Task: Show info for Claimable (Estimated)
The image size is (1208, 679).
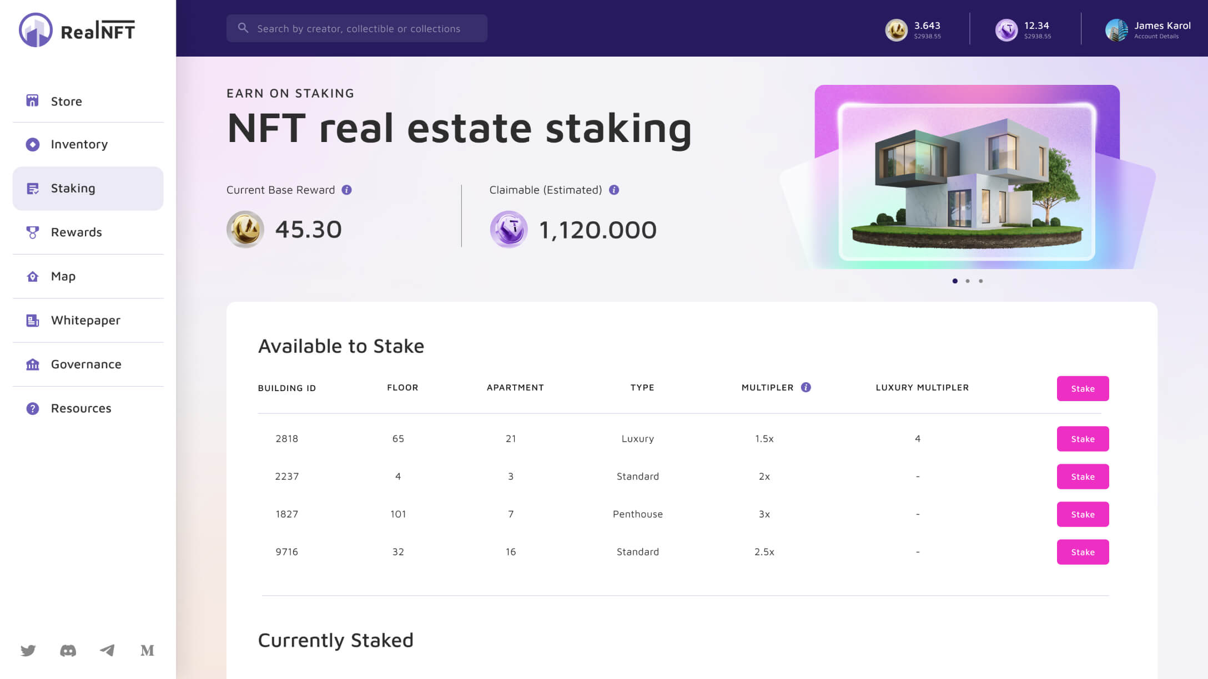Action: click(614, 190)
